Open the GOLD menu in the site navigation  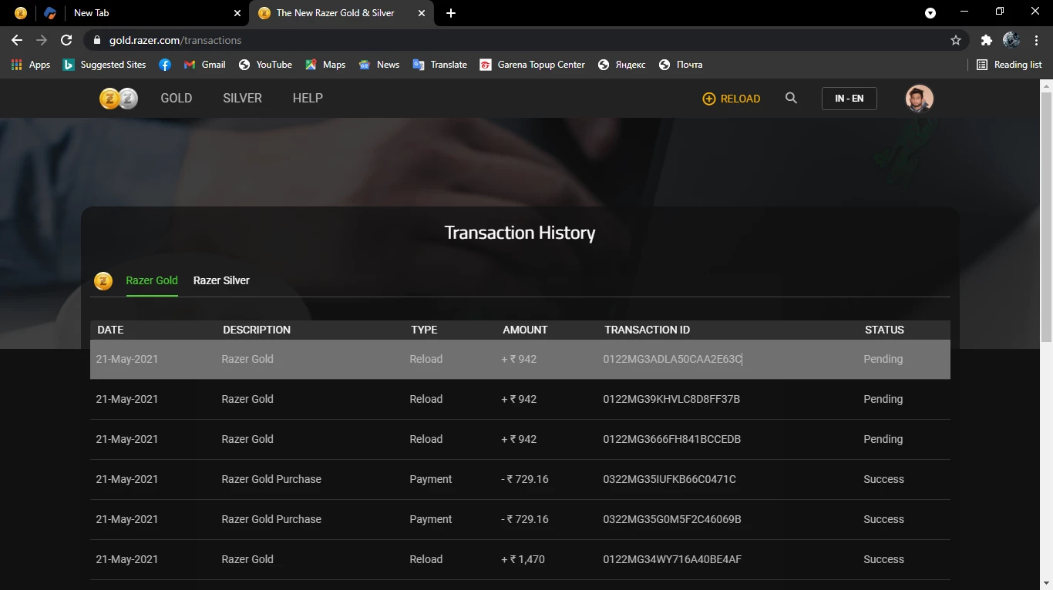(x=176, y=99)
